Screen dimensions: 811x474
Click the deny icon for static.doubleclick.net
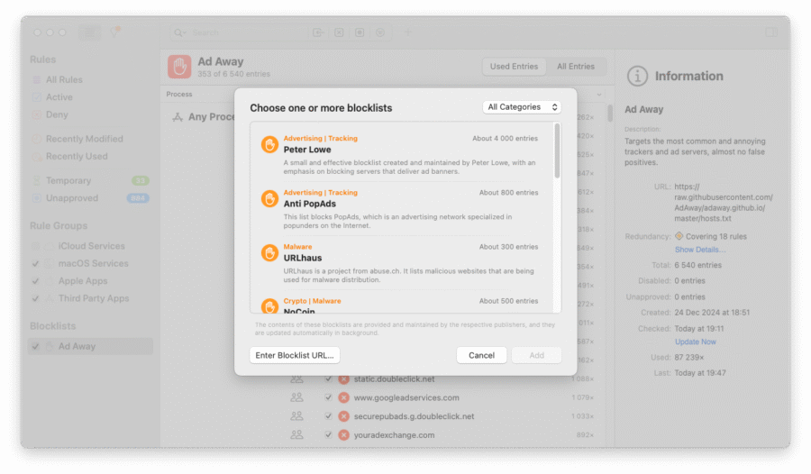click(343, 379)
